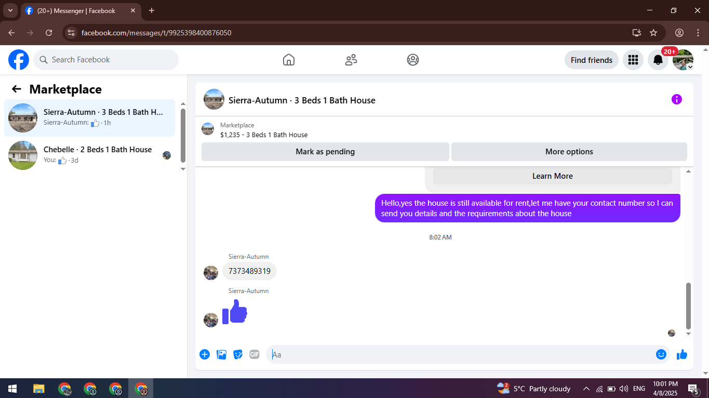
Task: Open emoji picker smiley icon
Action: 661,354
